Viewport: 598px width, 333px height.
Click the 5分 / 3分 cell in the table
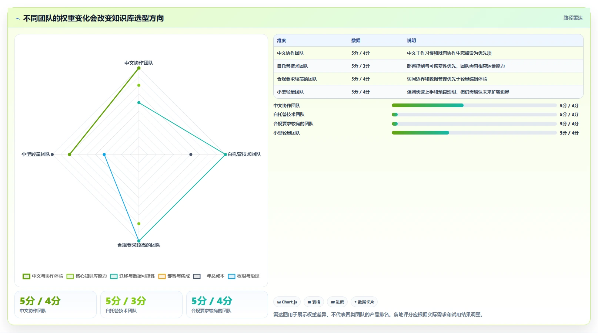(361, 66)
